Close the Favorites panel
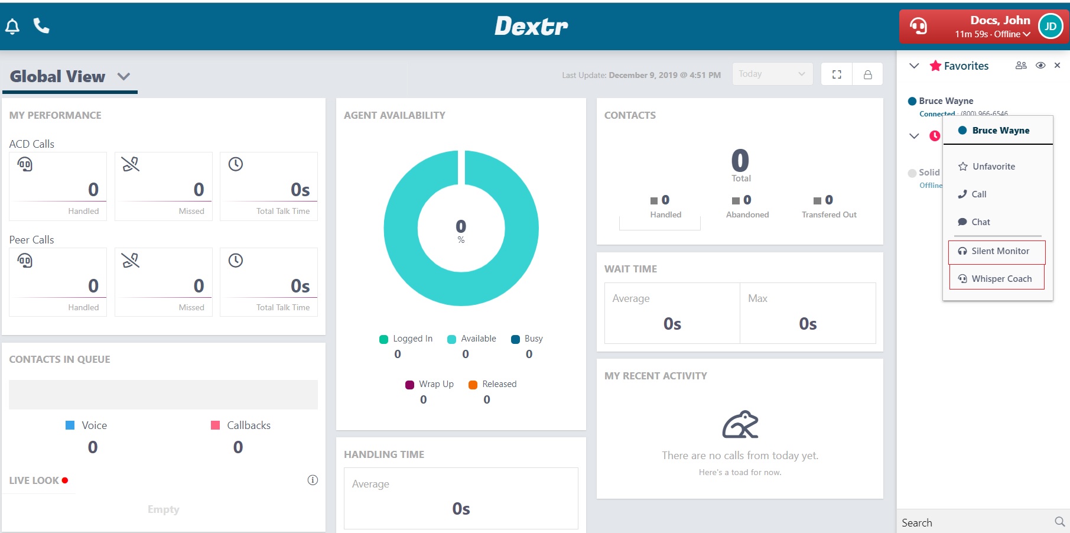 (1058, 66)
